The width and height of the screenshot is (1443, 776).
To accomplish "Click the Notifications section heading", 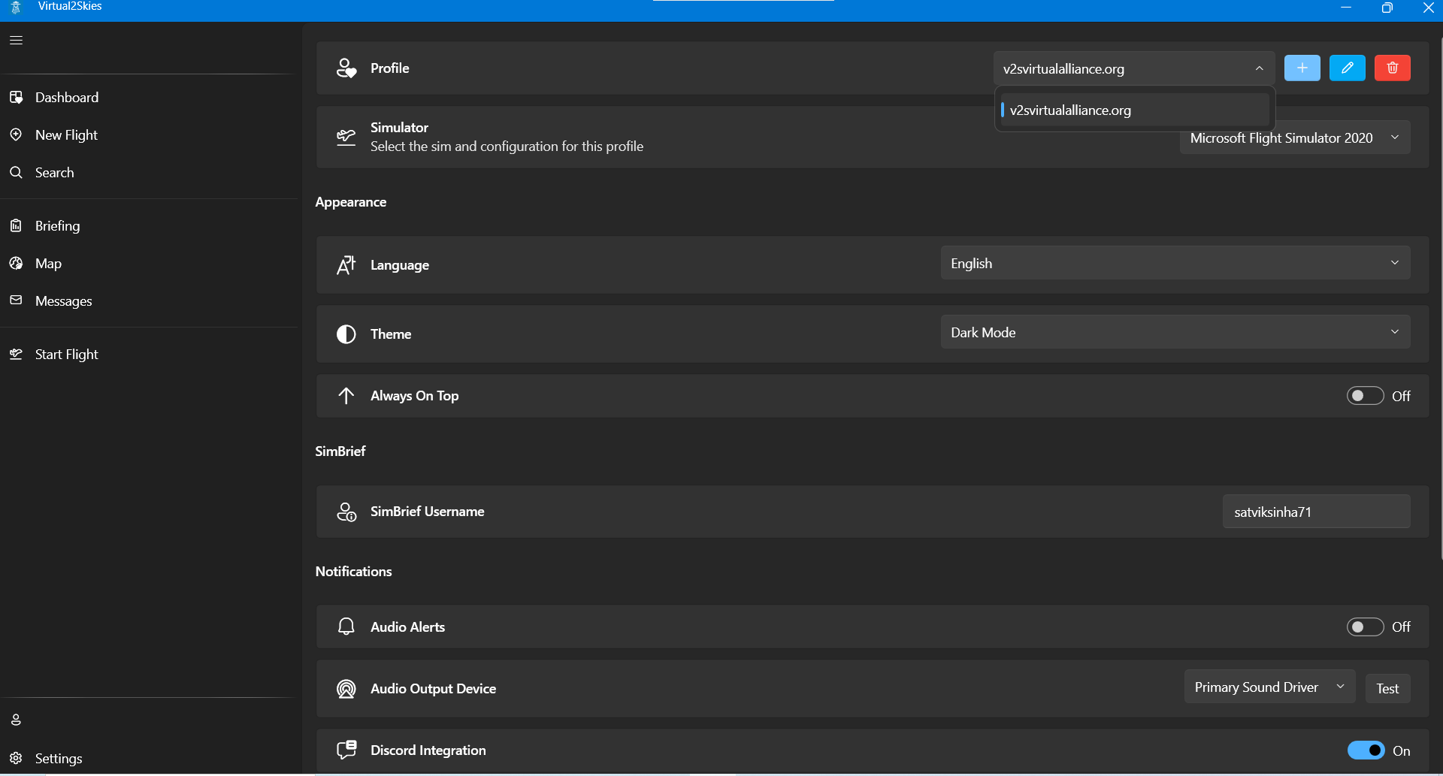I will [x=354, y=572].
